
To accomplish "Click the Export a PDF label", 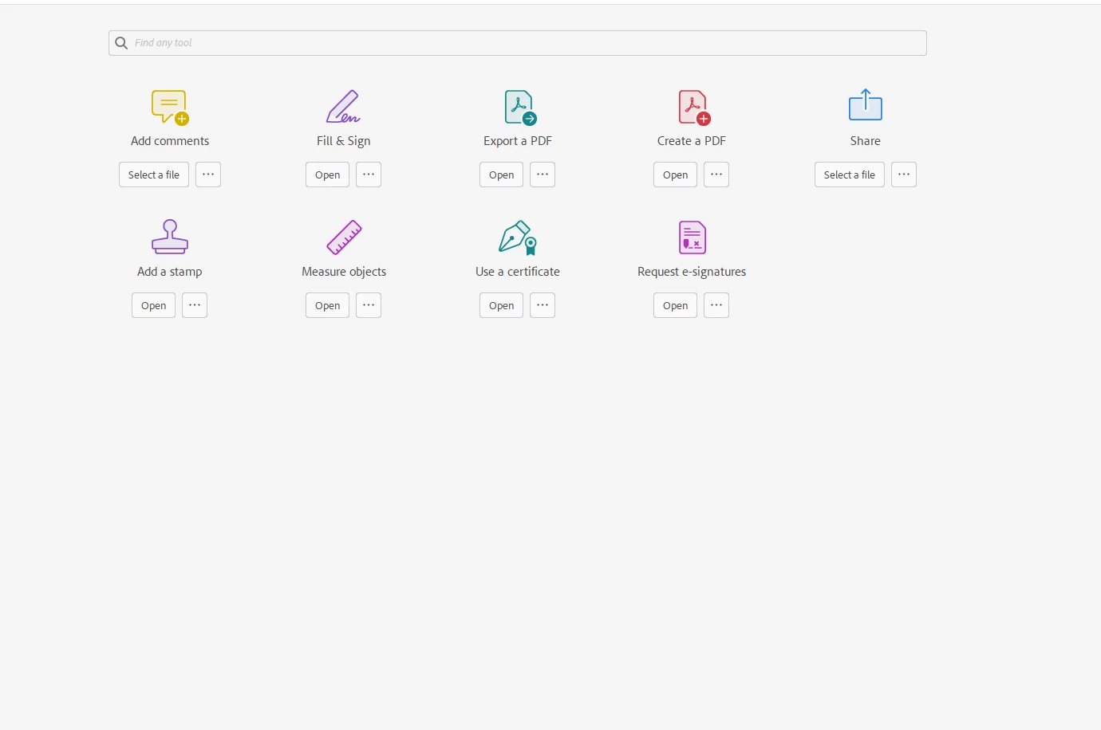I will click(518, 141).
